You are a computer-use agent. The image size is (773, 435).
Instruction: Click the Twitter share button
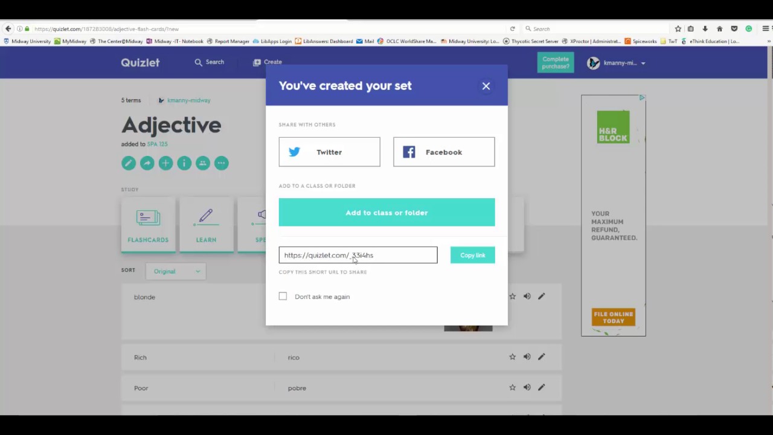329,152
